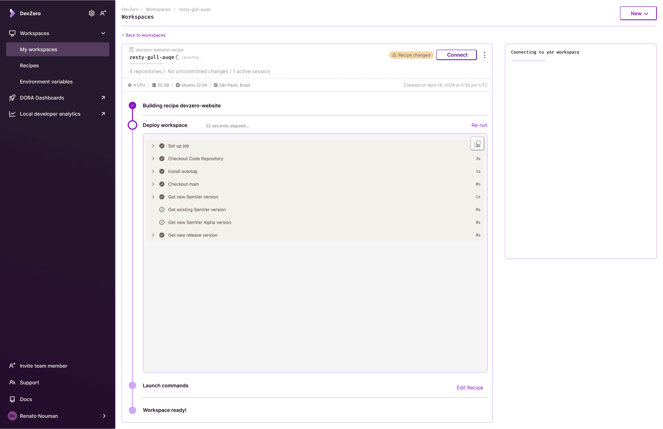Collapse the Workspaces sidebar section
This screenshot has height=429, width=663.
pos(103,33)
